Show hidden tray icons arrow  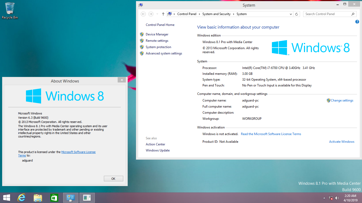coord(324,198)
